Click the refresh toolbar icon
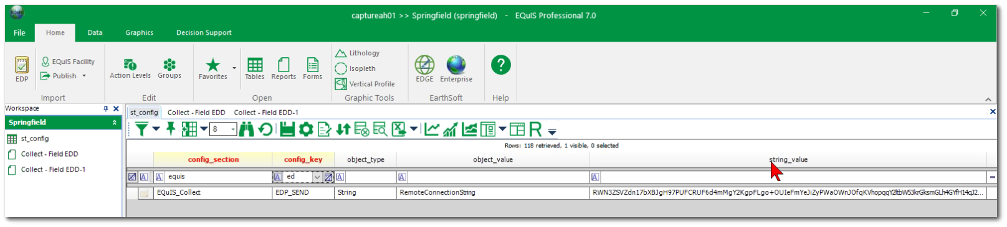 265,129
